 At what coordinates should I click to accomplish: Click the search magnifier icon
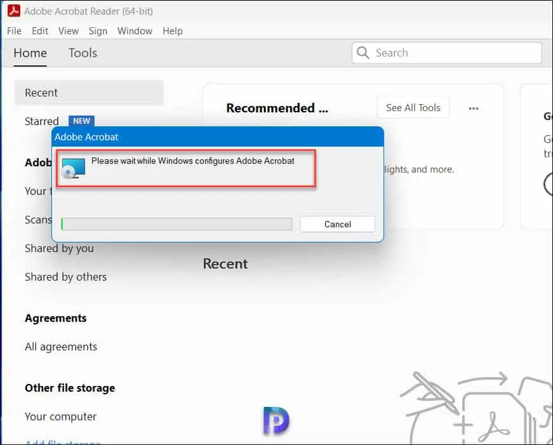[363, 53]
